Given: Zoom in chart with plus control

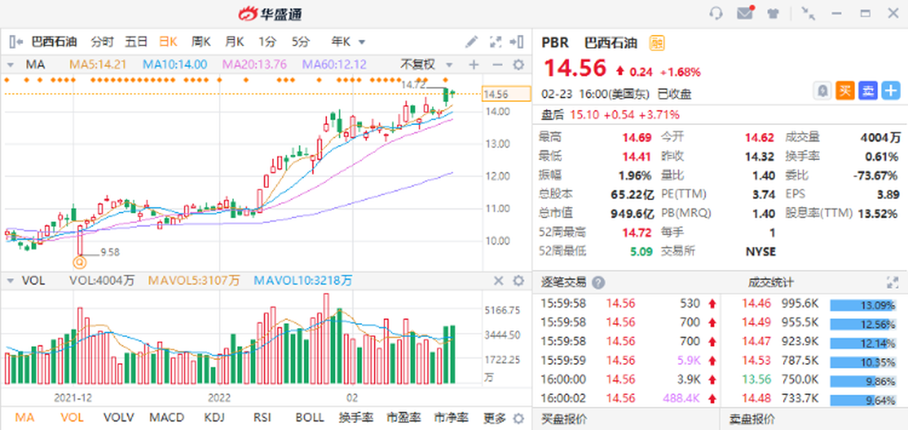Looking at the screenshot, I should [x=473, y=64].
